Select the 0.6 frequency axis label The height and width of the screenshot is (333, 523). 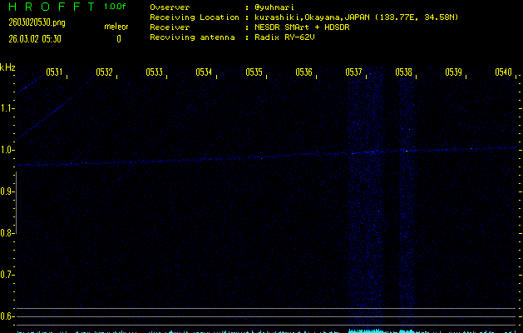pos(7,316)
